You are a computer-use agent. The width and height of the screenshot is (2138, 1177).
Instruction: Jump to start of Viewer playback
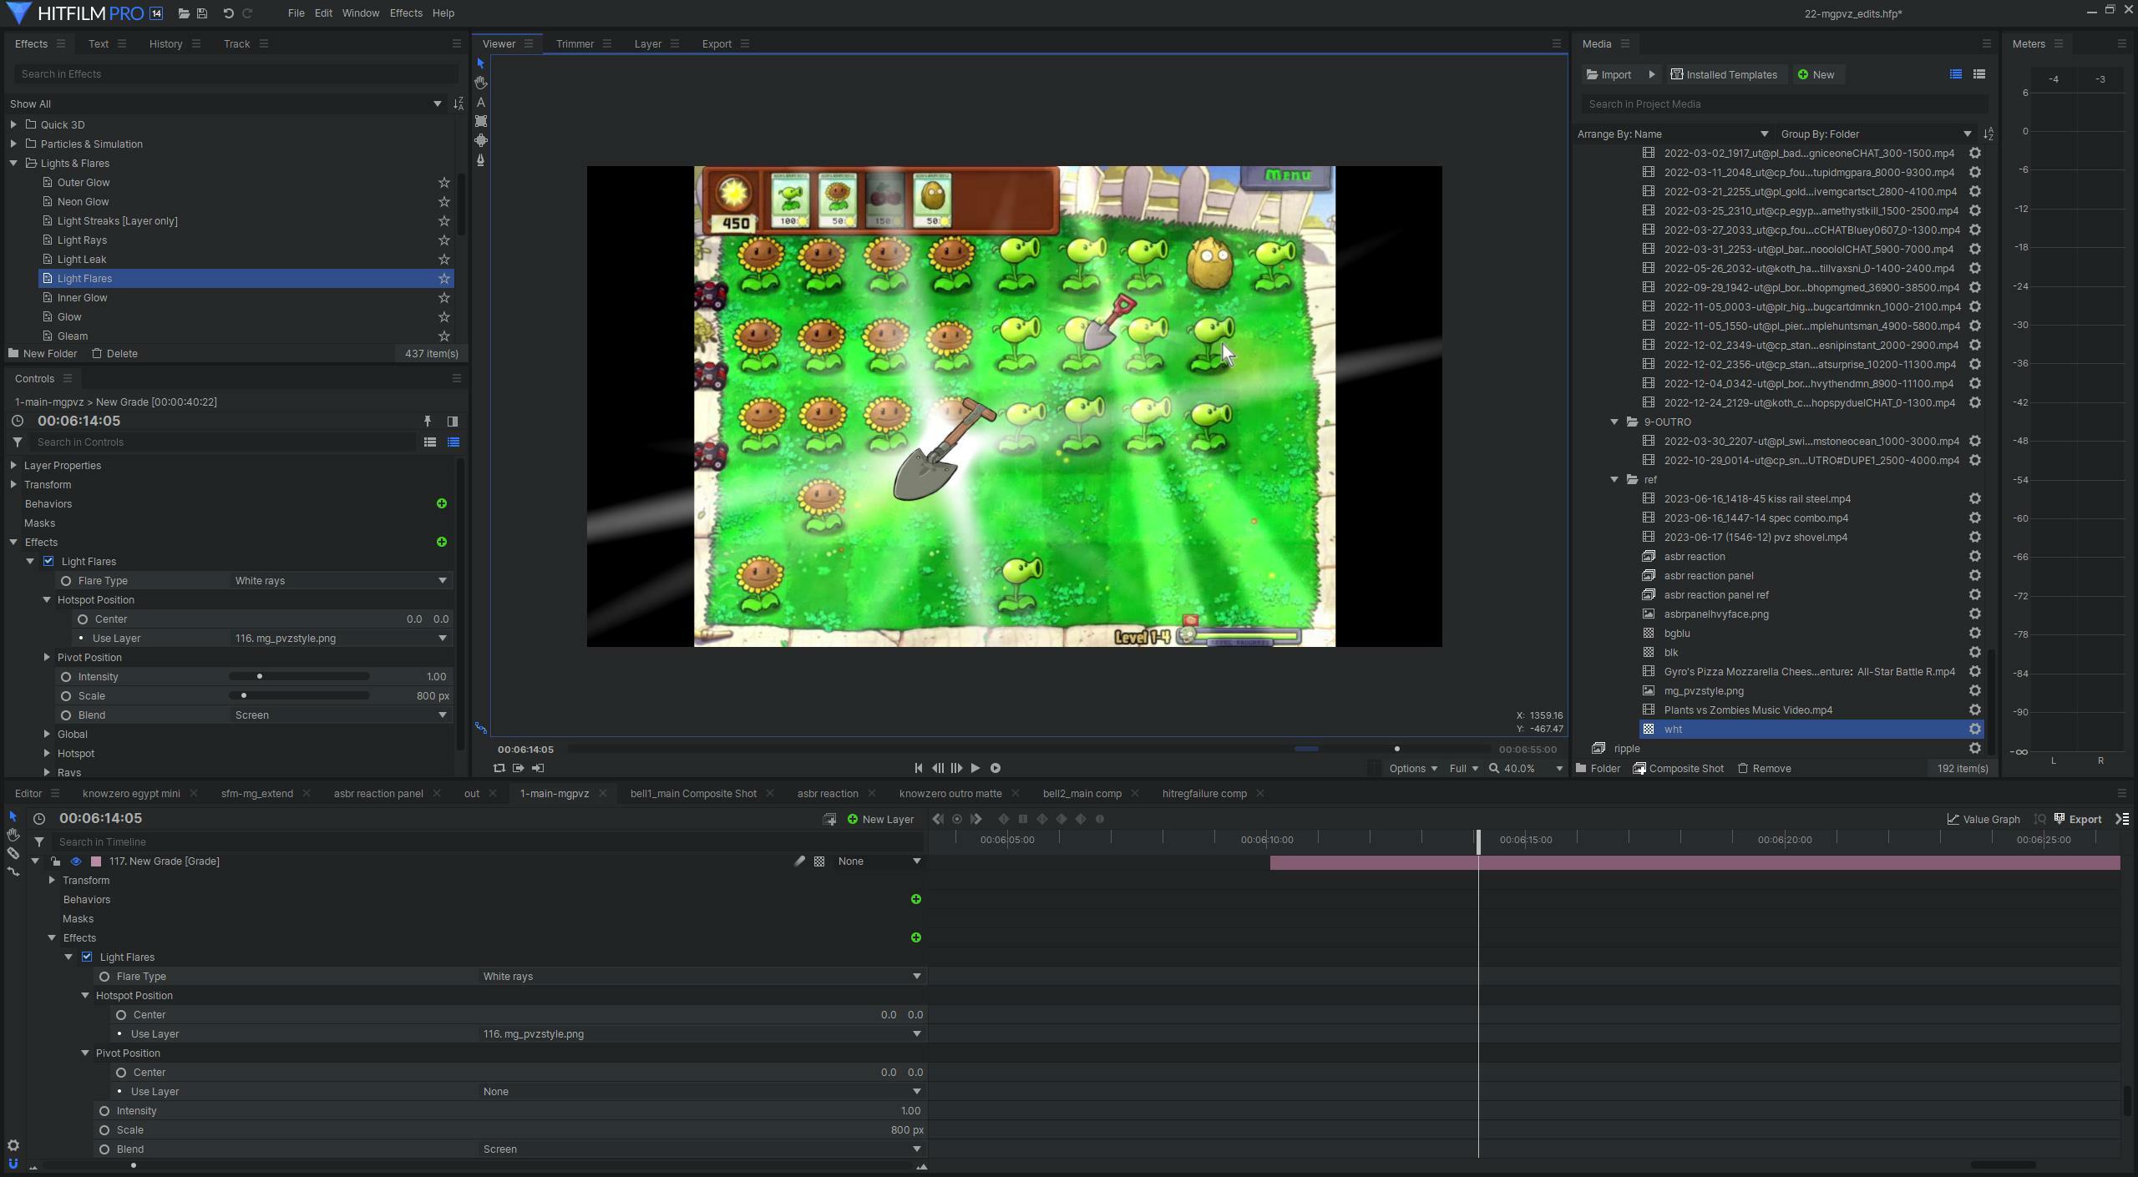(919, 768)
